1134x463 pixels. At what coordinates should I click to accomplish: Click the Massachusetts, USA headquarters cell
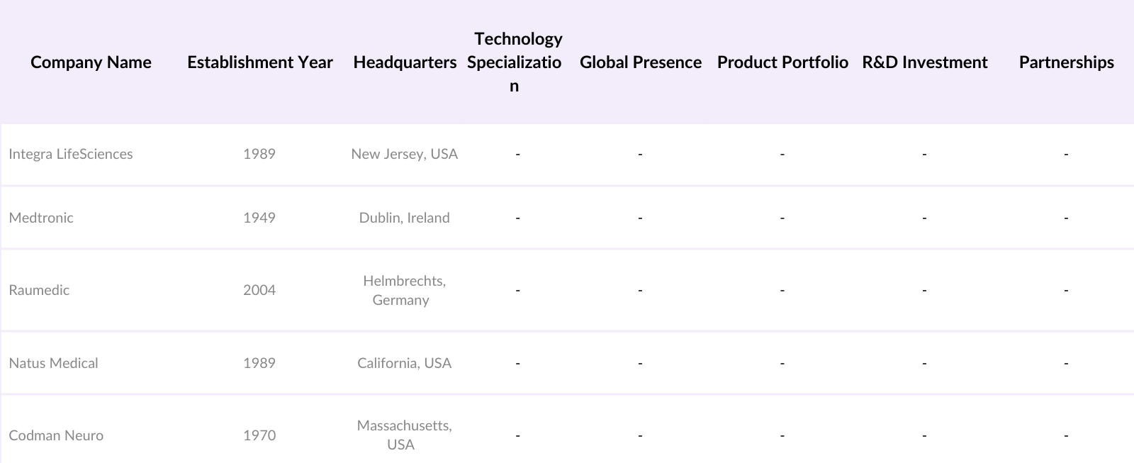(x=404, y=435)
